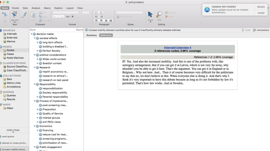Select the anti PECs views node
The height and width of the screenshot is (151, 270).
coord(52,122)
